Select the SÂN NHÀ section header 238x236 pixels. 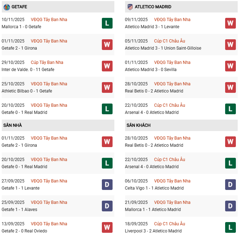click(x=13, y=125)
